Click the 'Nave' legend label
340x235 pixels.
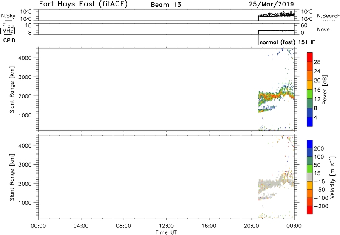pyautogui.click(x=323, y=30)
